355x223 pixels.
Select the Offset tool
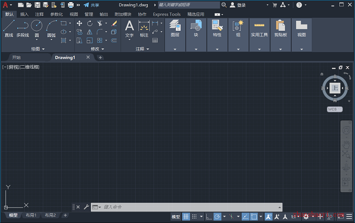[114, 41]
